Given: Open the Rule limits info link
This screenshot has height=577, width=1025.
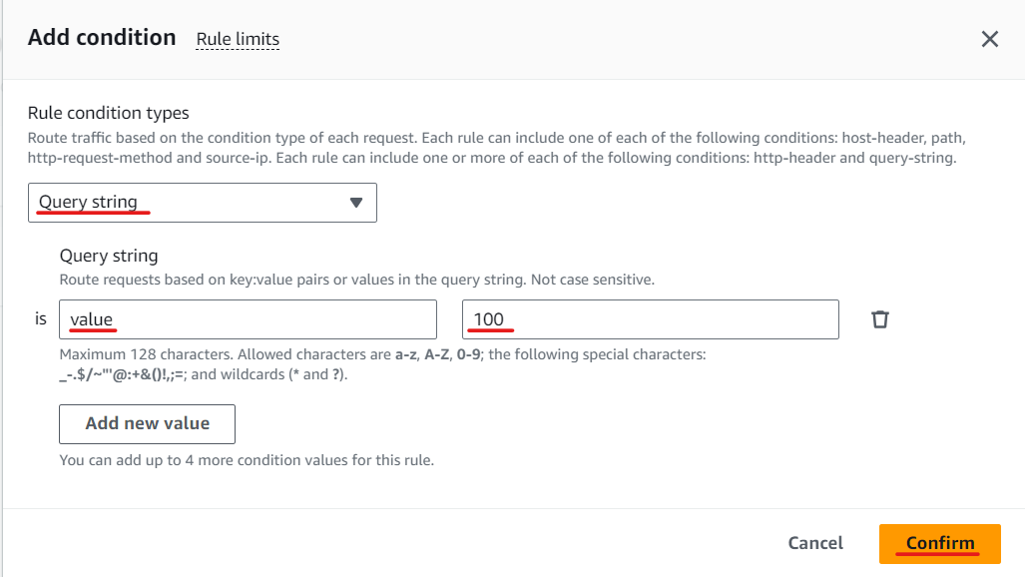Looking at the screenshot, I should point(238,39).
